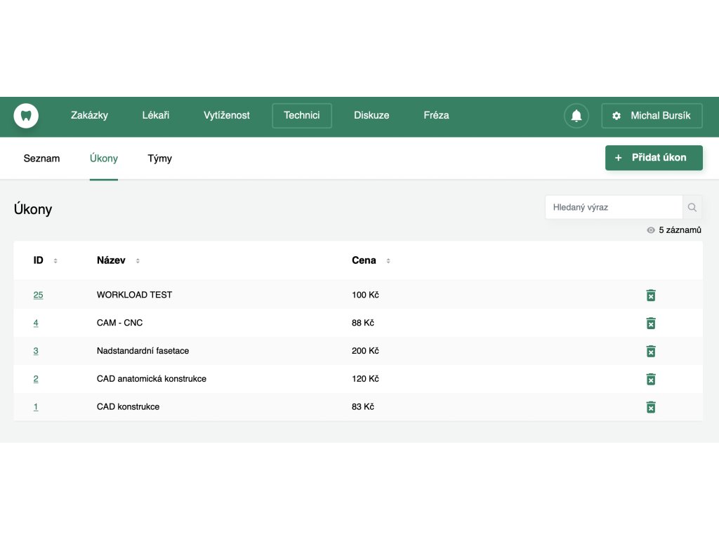Click the 5 záznamů record count
Viewport: 719px width, 539px height.
680,230
